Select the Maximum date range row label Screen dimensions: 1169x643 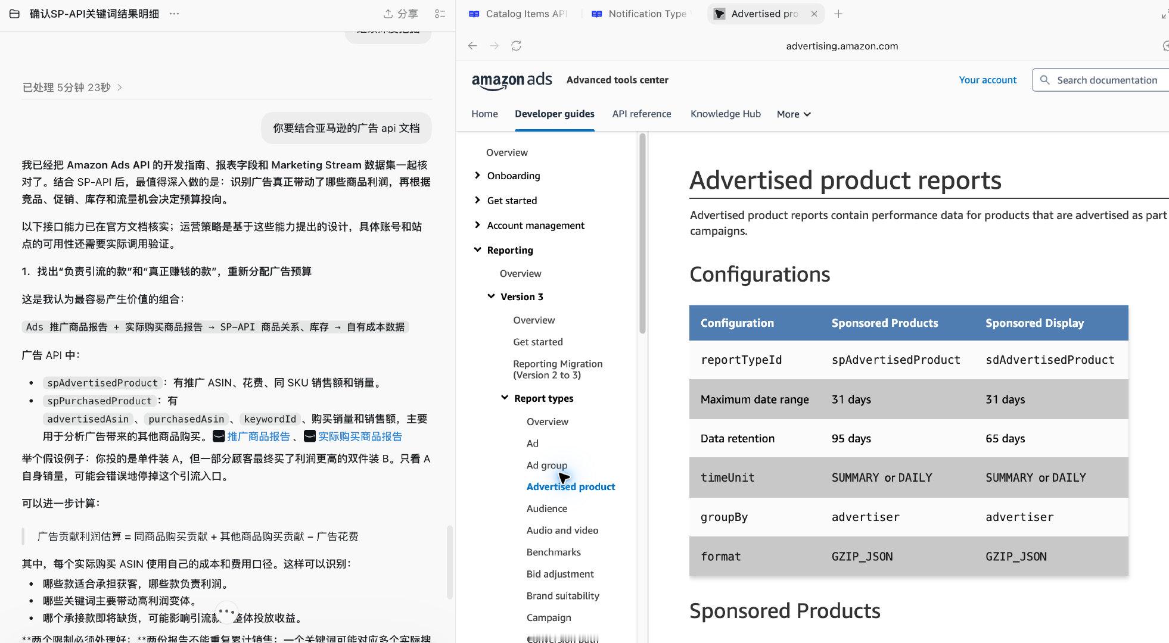pyautogui.click(x=754, y=399)
